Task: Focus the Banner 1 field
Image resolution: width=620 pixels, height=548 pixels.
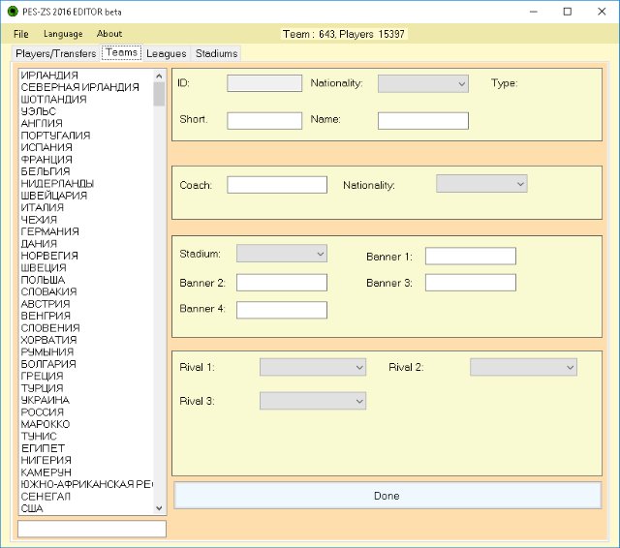Action: click(471, 256)
